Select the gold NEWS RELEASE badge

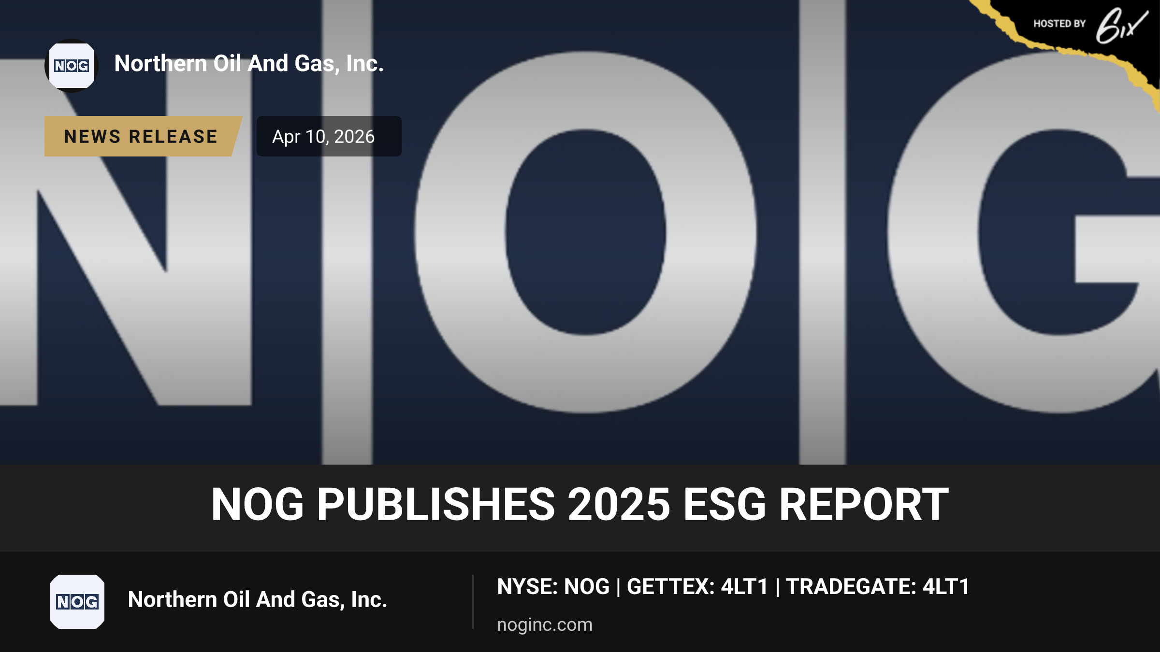point(143,136)
